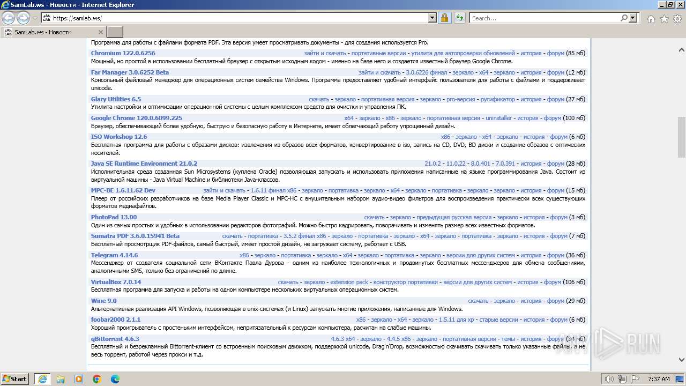This screenshot has width=686, height=386.
Task: Select the SamLab.ws - Новости tab
Action: click(x=54, y=32)
